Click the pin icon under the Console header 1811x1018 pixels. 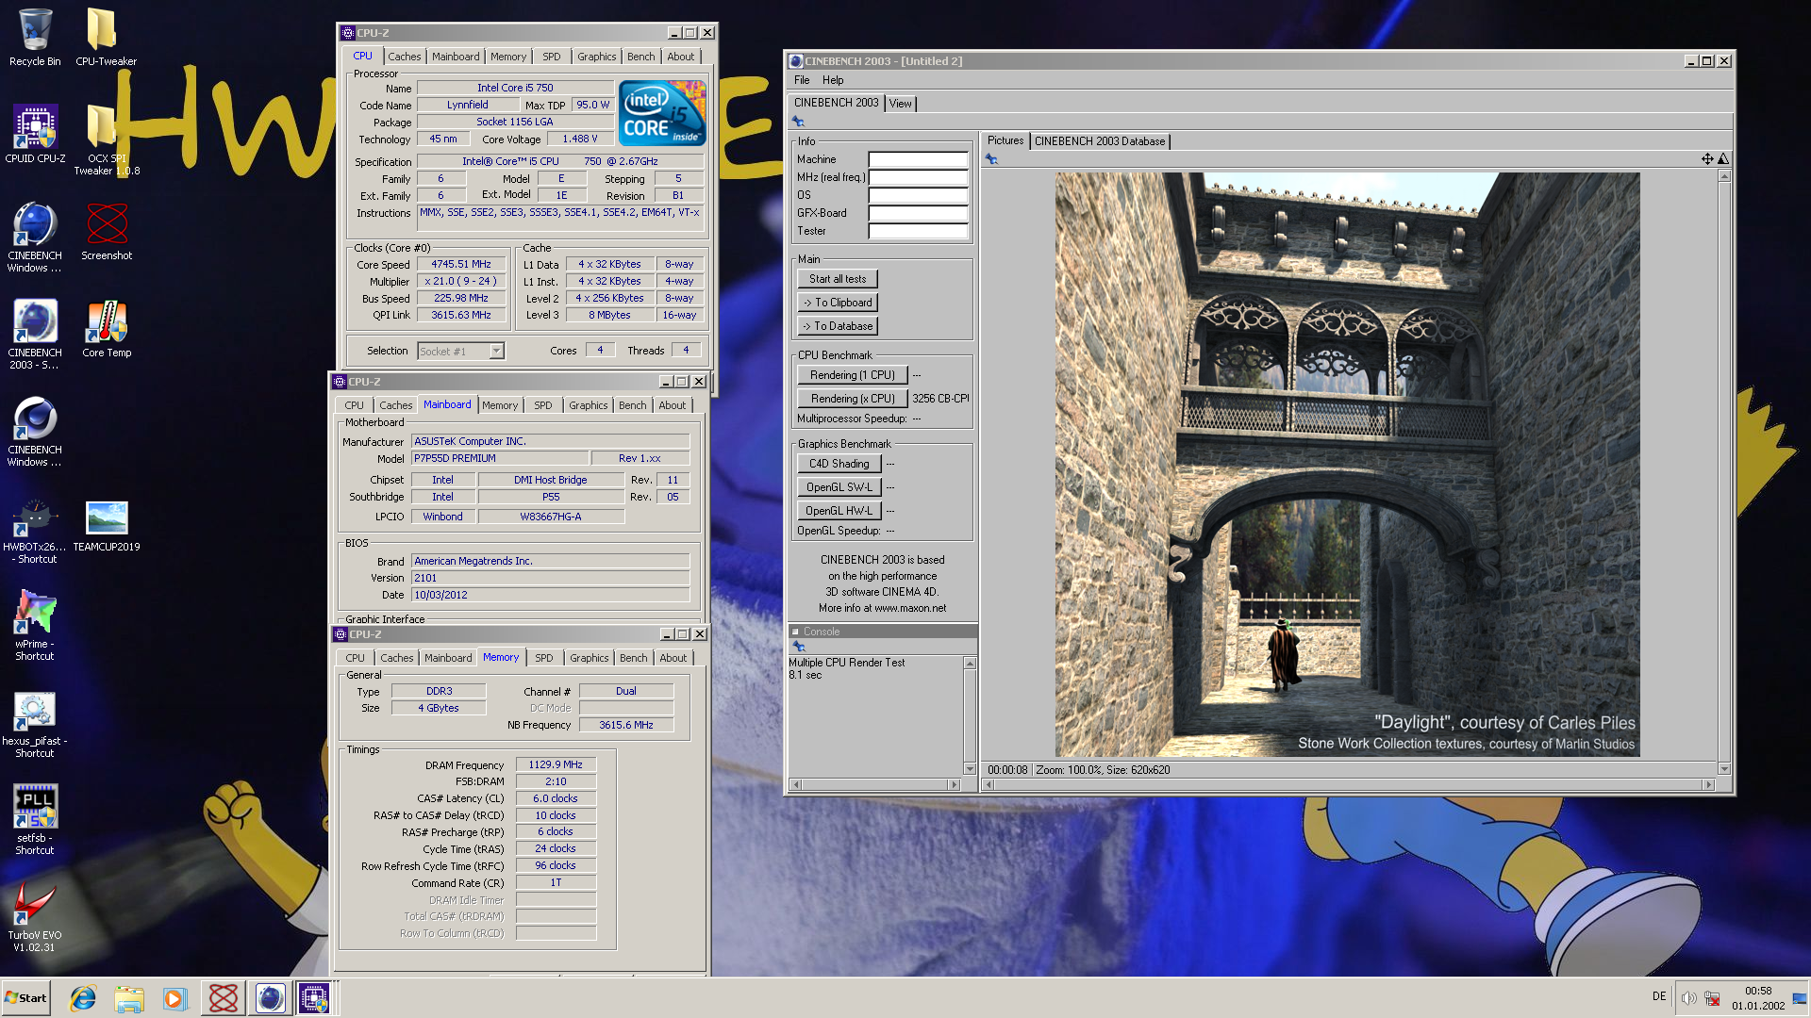pyautogui.click(x=799, y=647)
